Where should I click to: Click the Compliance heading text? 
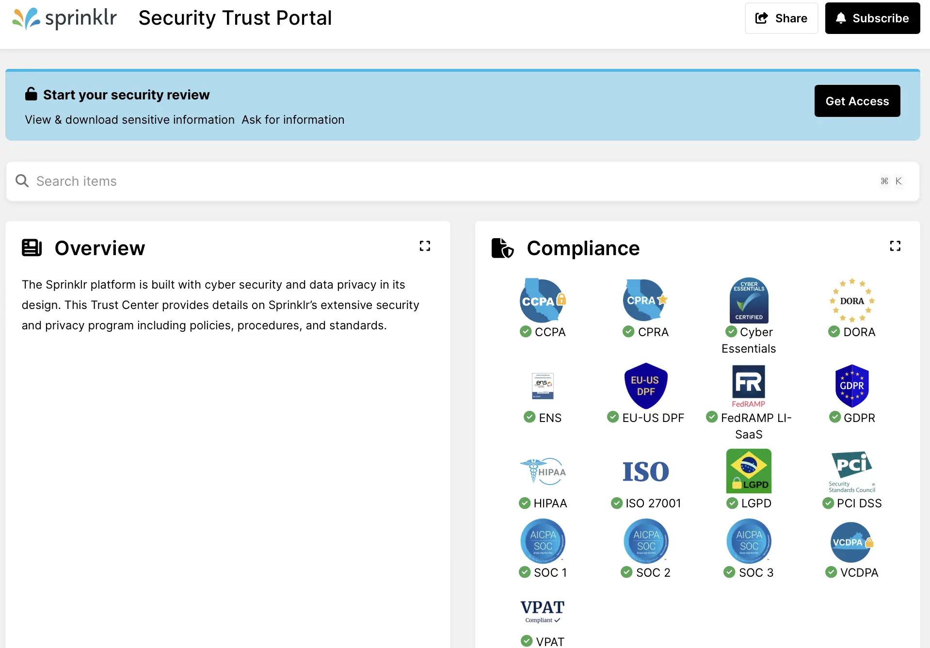click(x=583, y=248)
